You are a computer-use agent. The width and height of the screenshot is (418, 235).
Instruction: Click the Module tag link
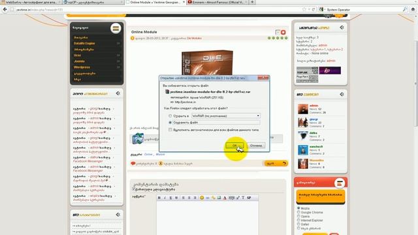160,154
